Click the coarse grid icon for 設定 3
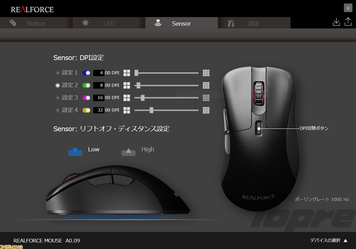This screenshot has width=356, height=249. point(127,98)
